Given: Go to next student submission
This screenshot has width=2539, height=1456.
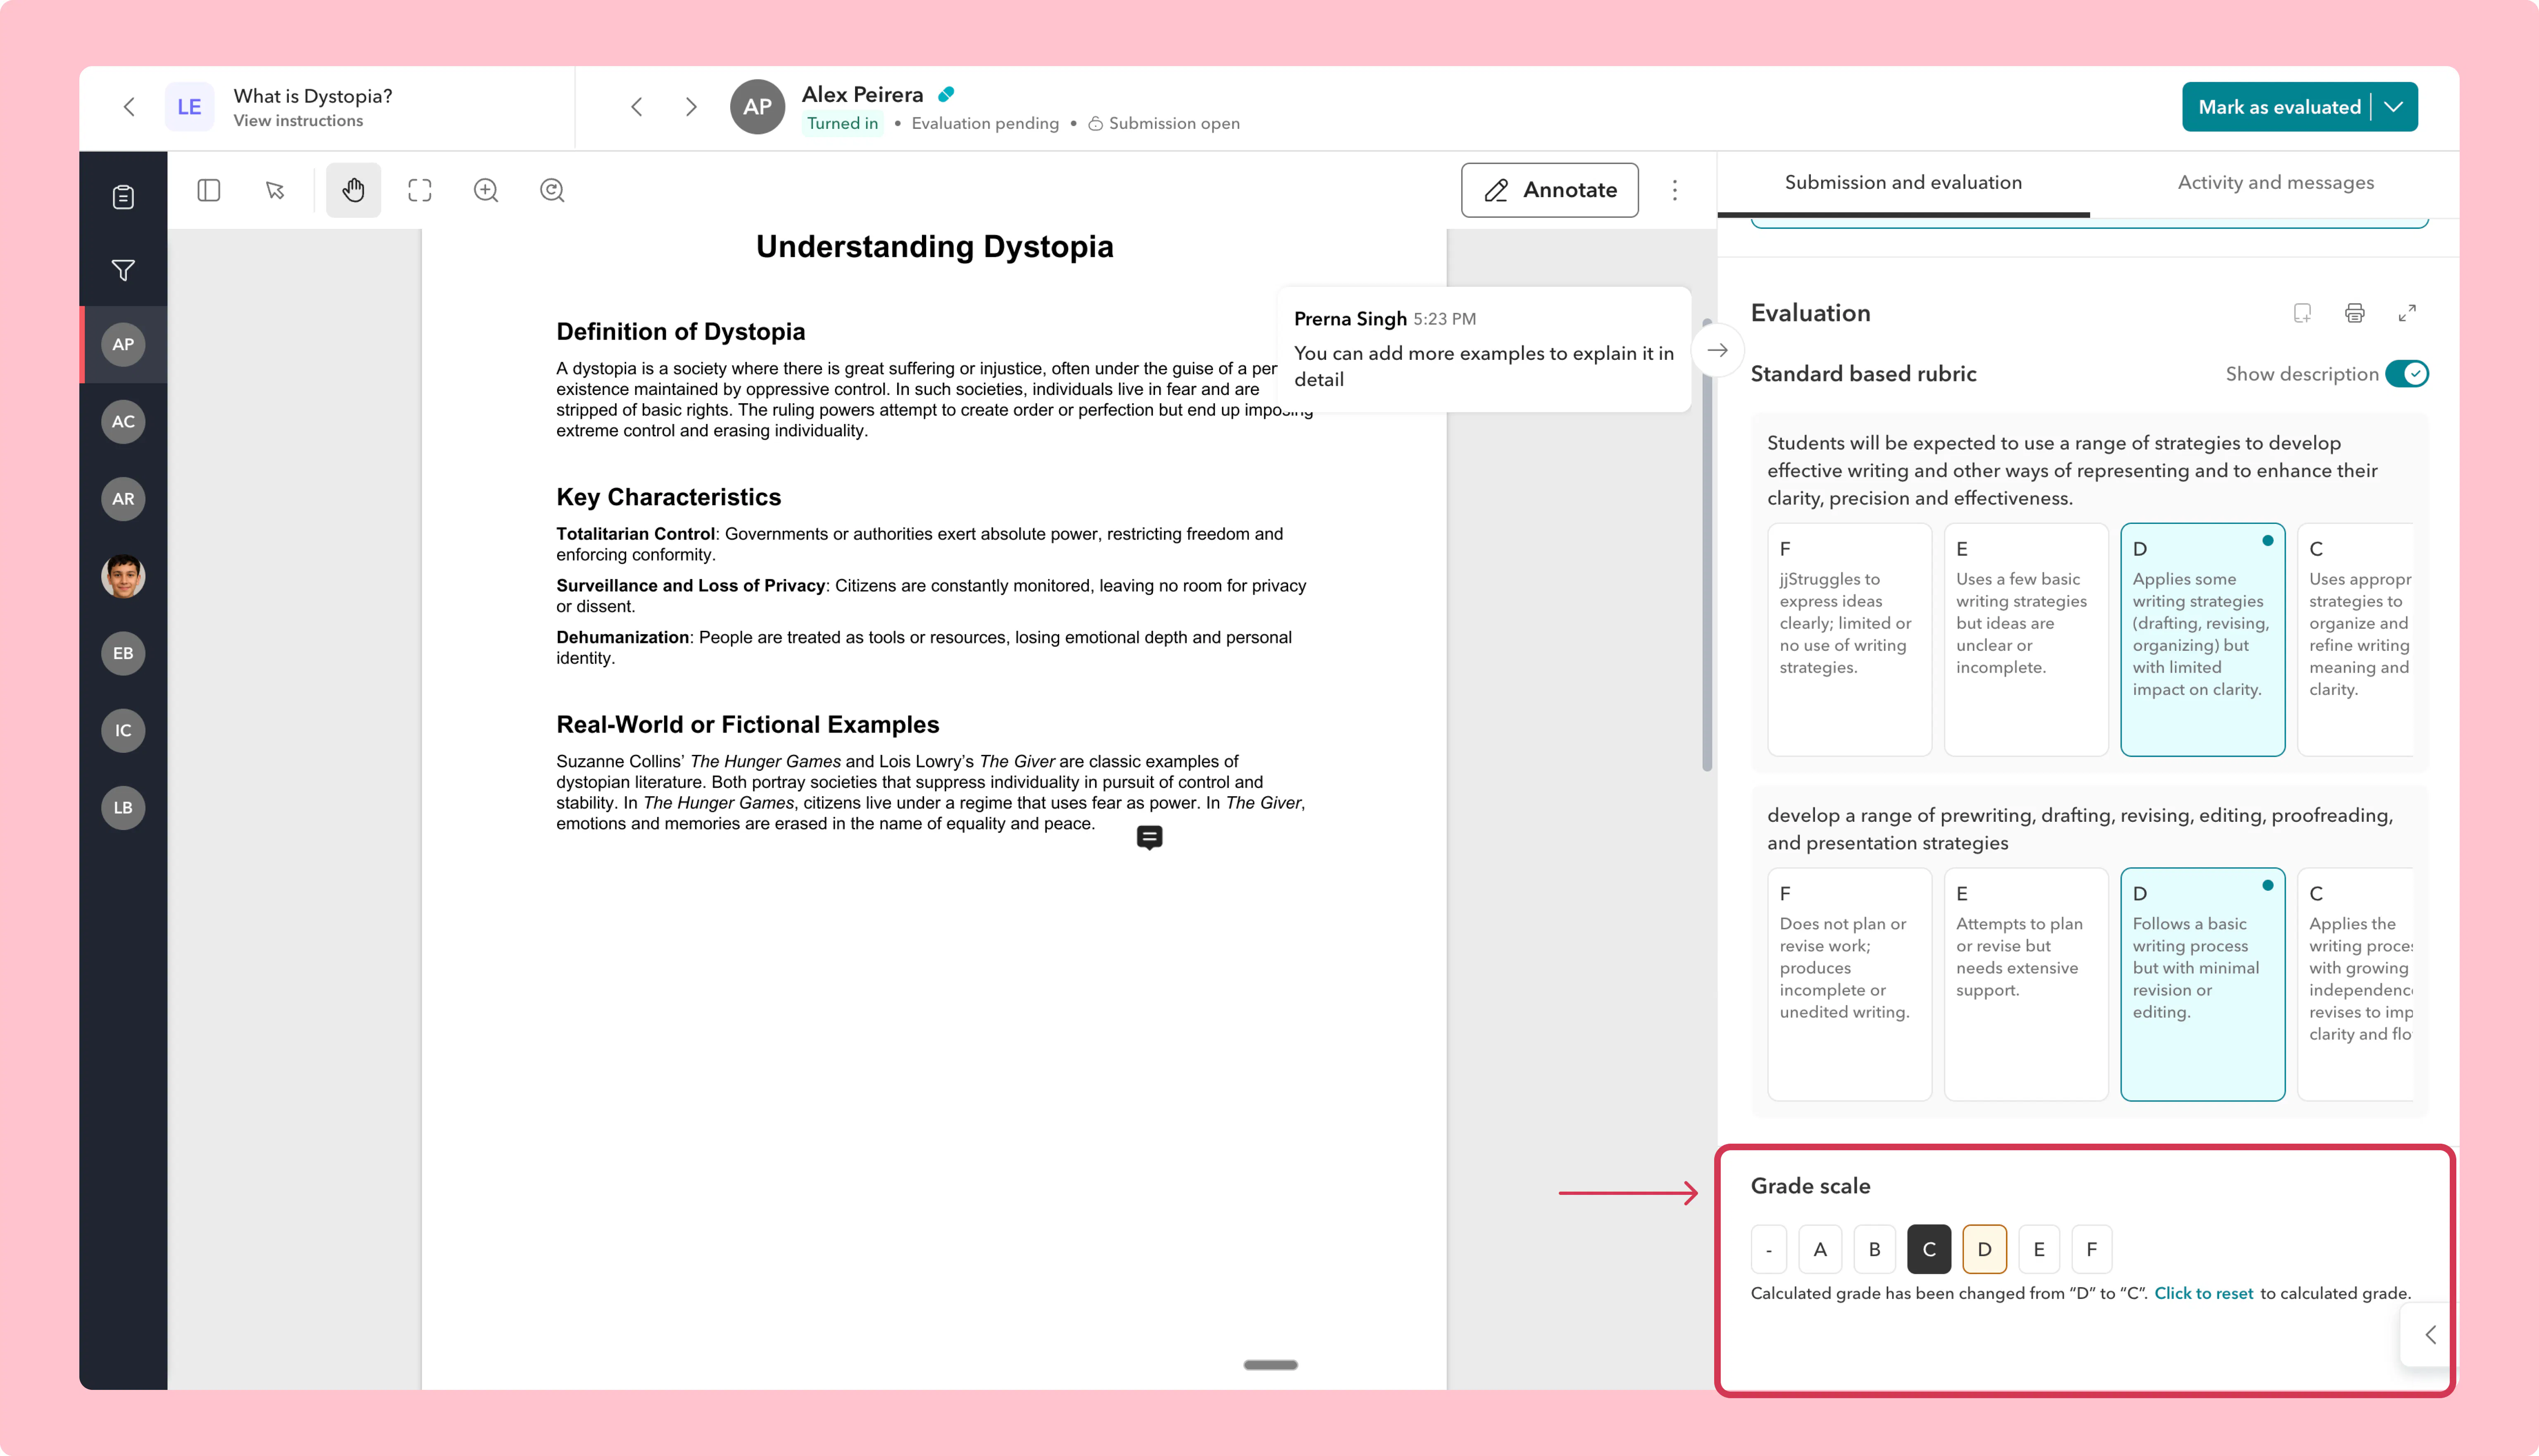Looking at the screenshot, I should tap(691, 107).
